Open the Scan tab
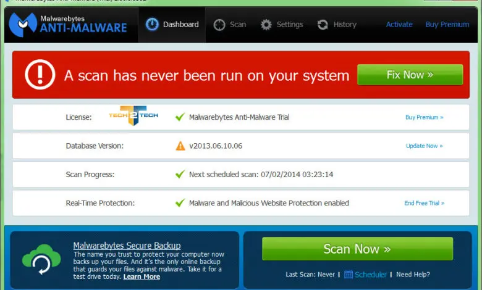 click(230, 25)
